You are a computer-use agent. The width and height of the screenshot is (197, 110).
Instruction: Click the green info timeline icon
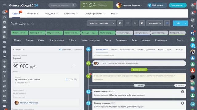(88, 76)
